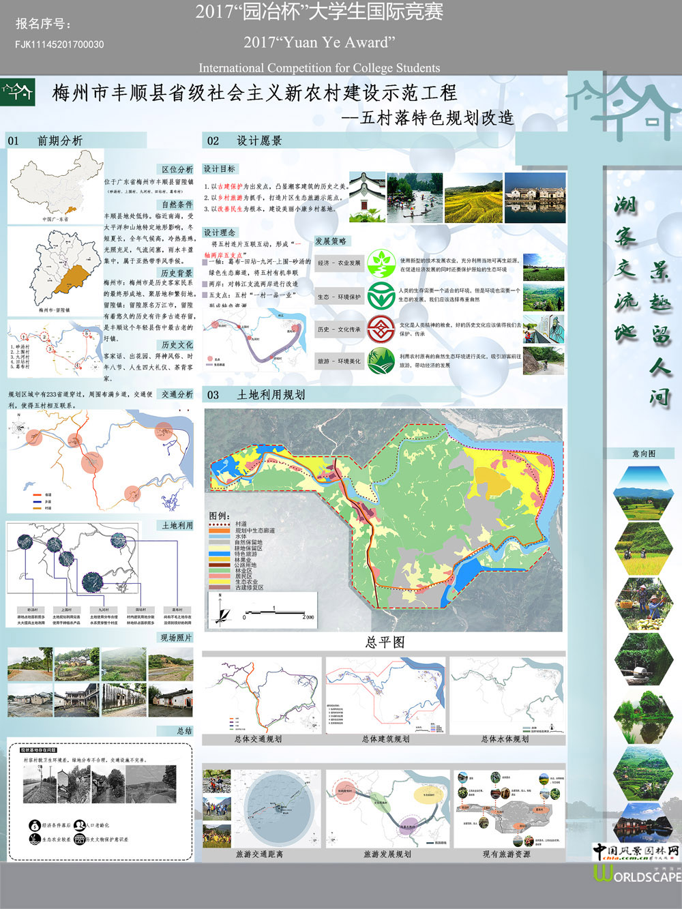Click the 自然条件 section tag
Screen dimensions: 682x909
pyautogui.click(x=177, y=205)
